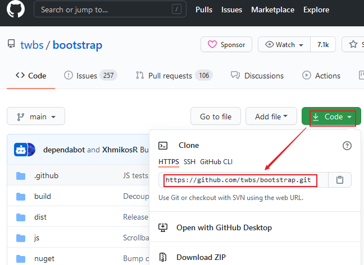Switch to the Code tab
Image resolution: width=364 pixels, height=265 pixels.
[31, 76]
